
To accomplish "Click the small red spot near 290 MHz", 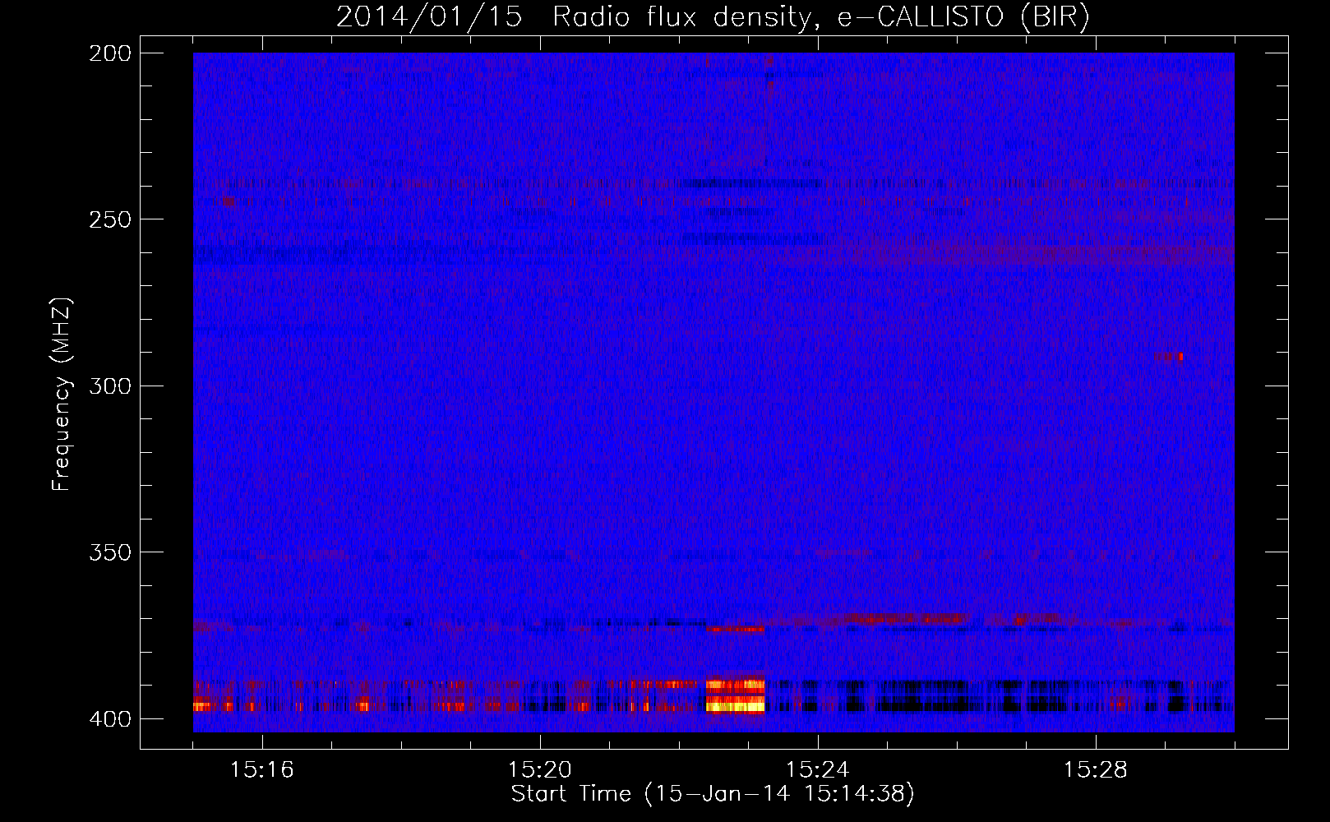I will click(x=1170, y=357).
